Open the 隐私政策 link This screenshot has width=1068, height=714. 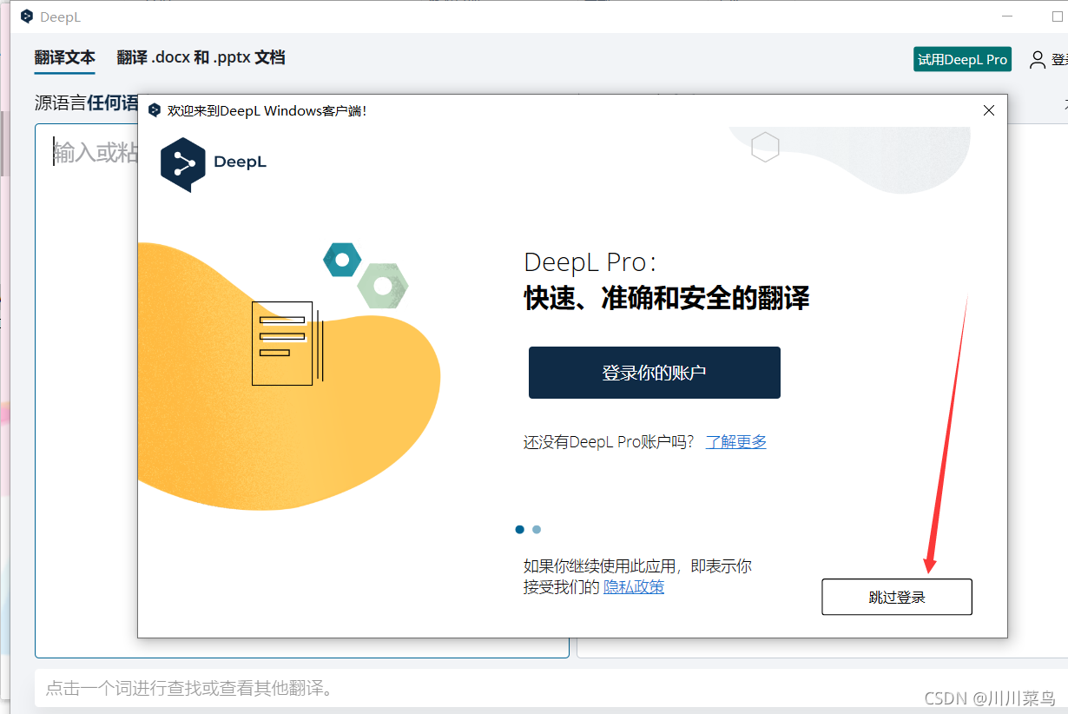634,586
